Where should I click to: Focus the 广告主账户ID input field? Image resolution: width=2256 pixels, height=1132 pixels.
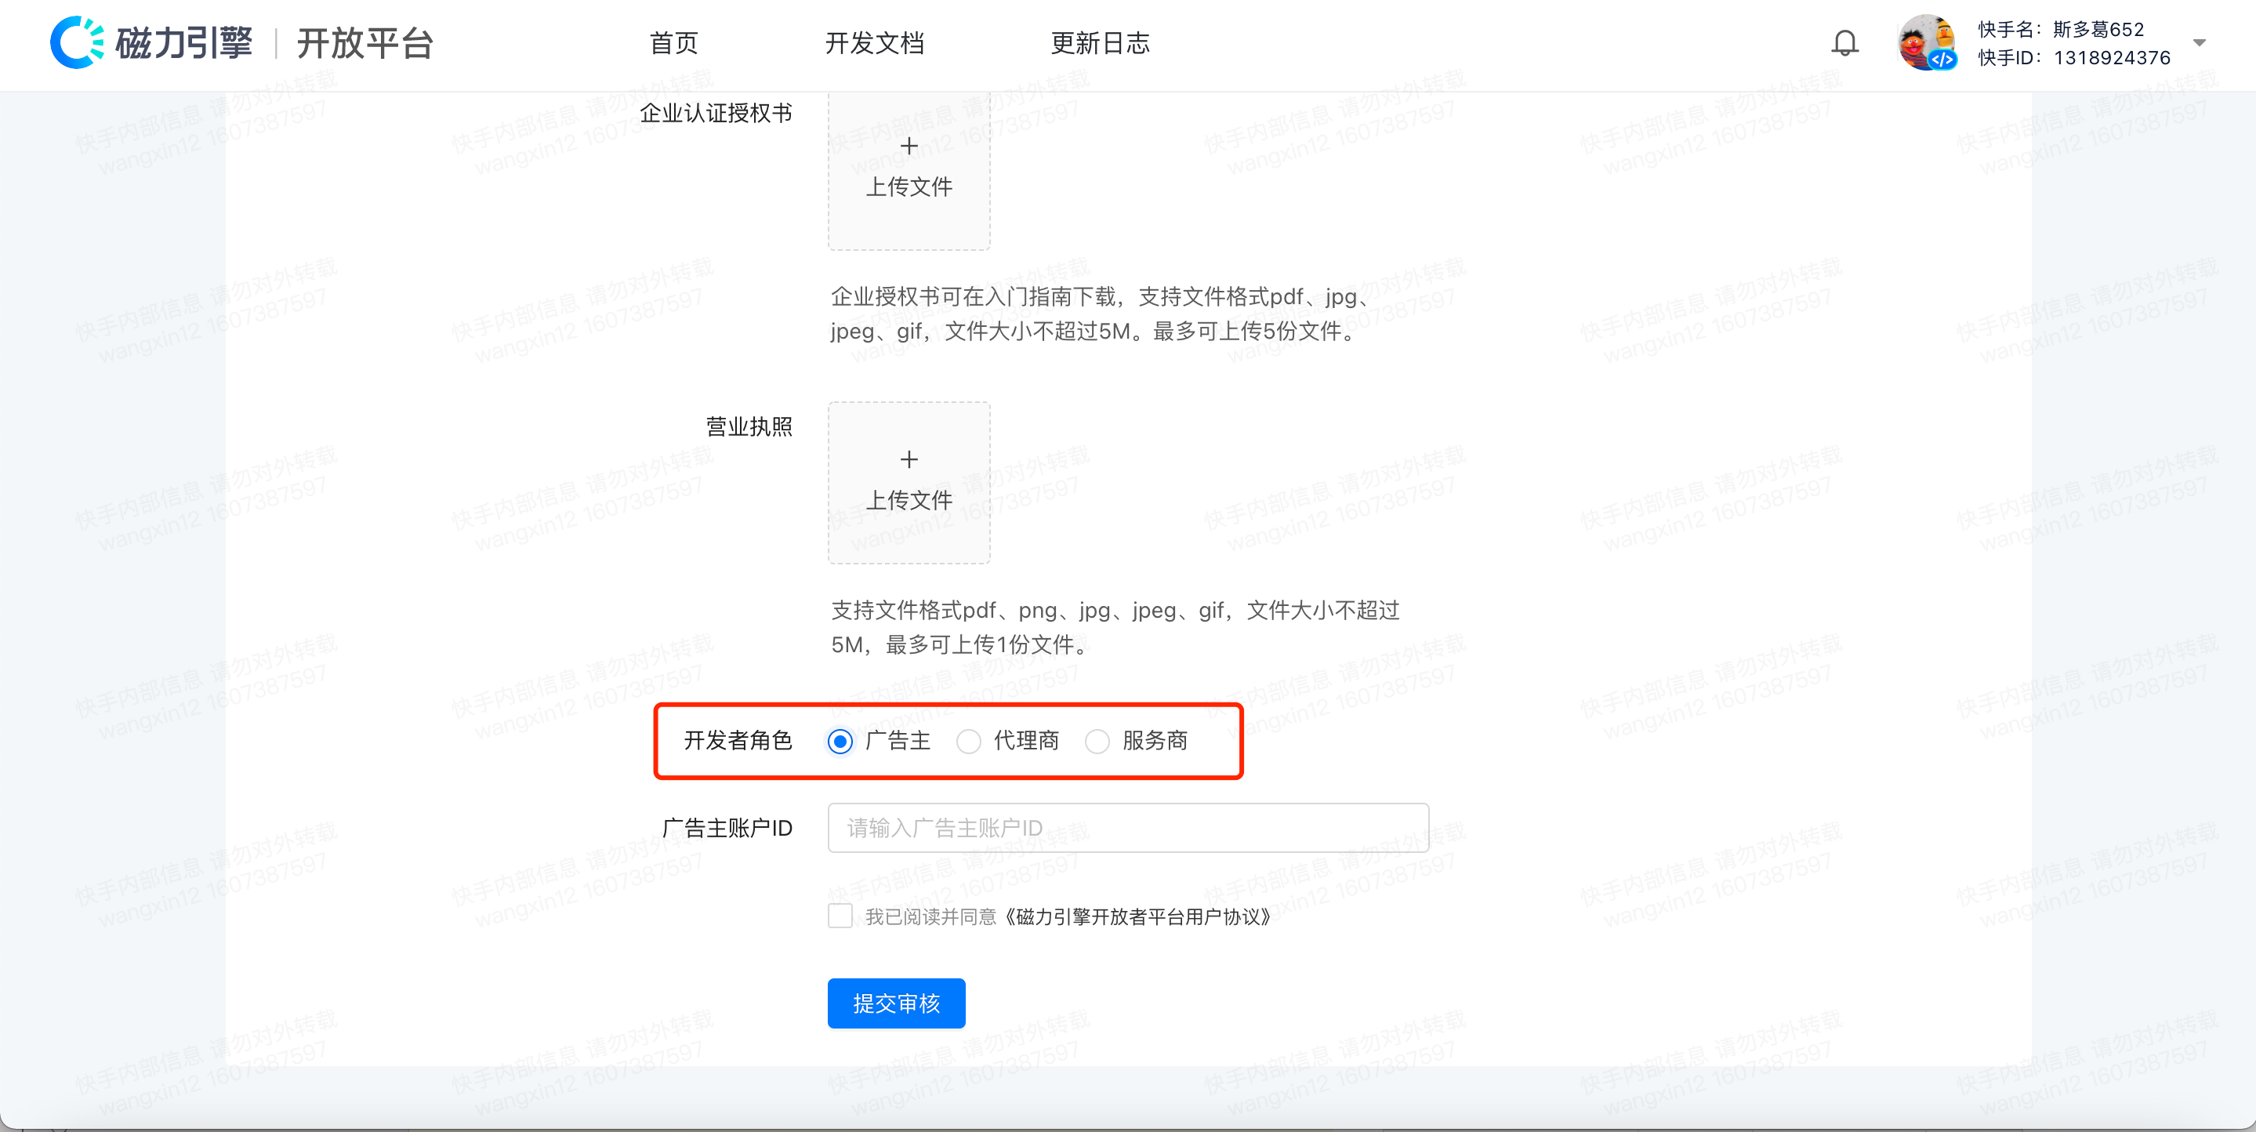pos(1128,828)
